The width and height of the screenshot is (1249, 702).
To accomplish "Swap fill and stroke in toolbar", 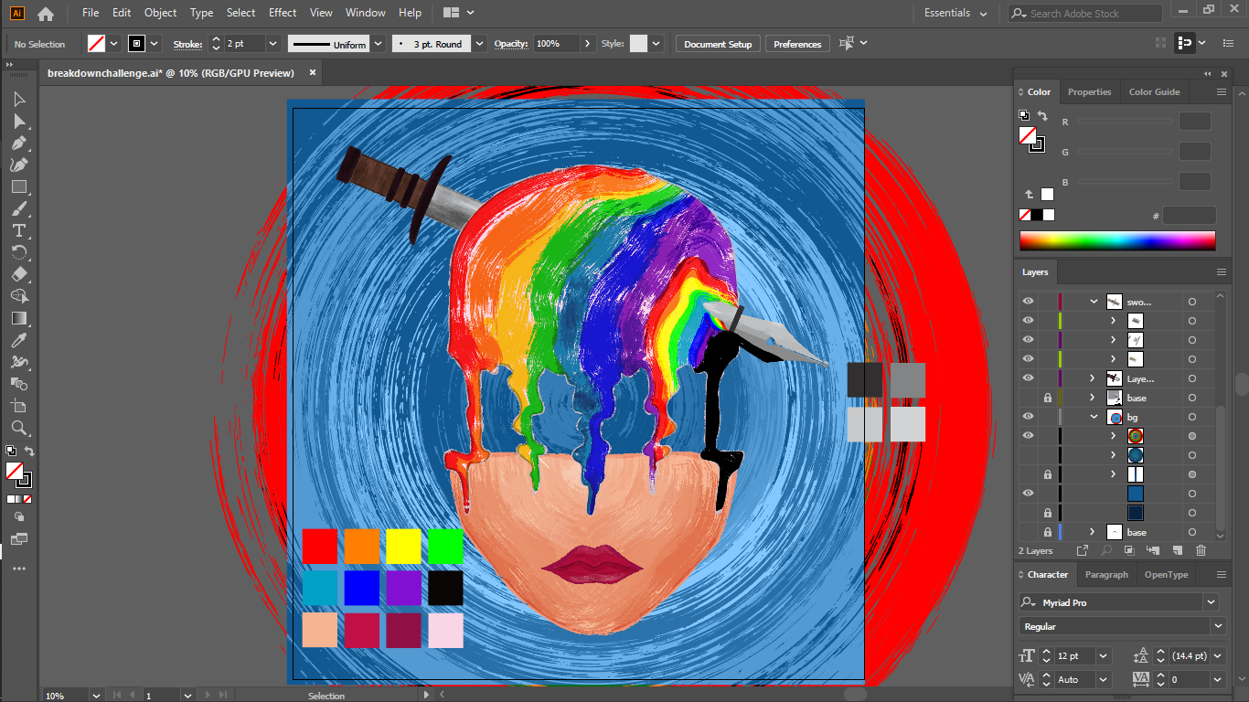I will point(29,452).
